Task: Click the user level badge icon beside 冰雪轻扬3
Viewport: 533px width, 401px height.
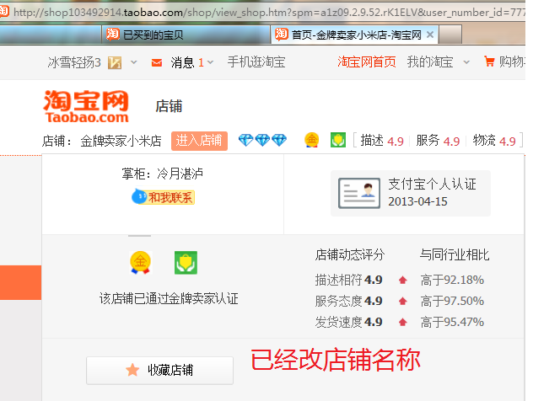Action: (x=115, y=63)
